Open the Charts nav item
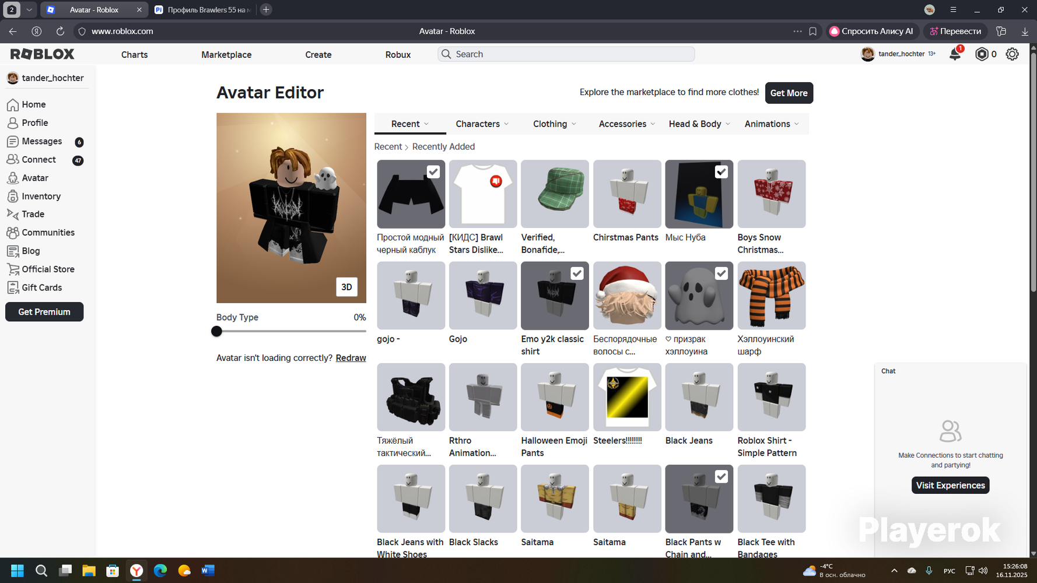The height and width of the screenshot is (583, 1037). 134,55
